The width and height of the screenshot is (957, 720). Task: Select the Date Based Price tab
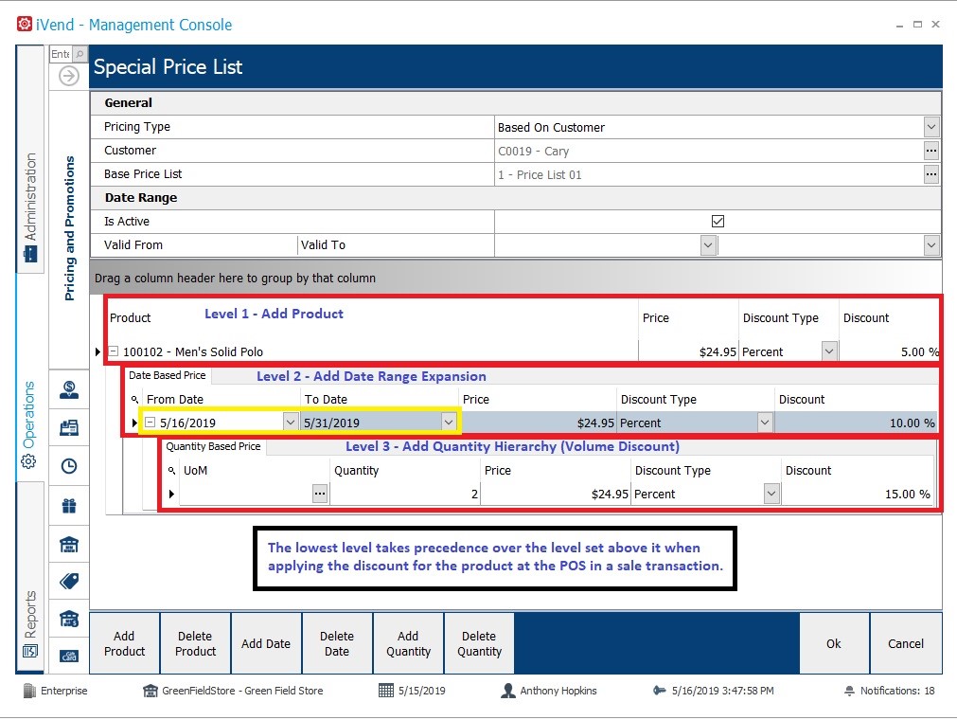click(167, 375)
